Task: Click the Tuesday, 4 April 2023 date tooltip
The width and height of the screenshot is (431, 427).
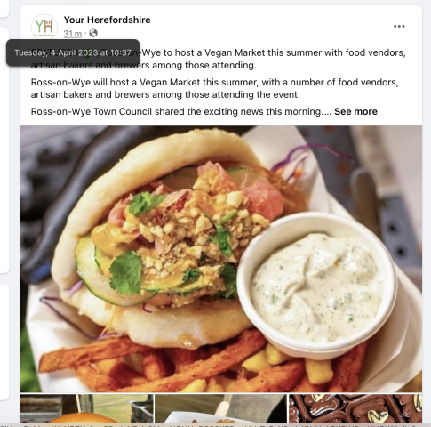Action: coord(73,52)
